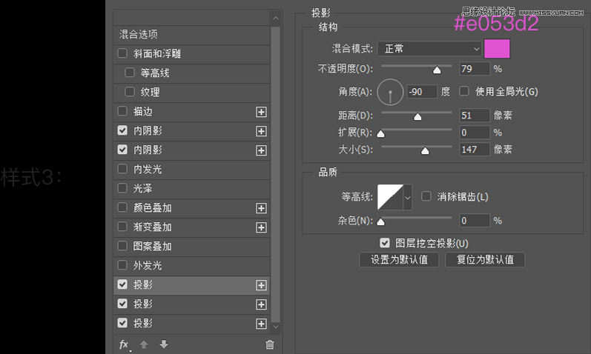The width and height of the screenshot is (591, 354).
Task: Open the 混合模式 dropdown
Action: [x=429, y=49]
